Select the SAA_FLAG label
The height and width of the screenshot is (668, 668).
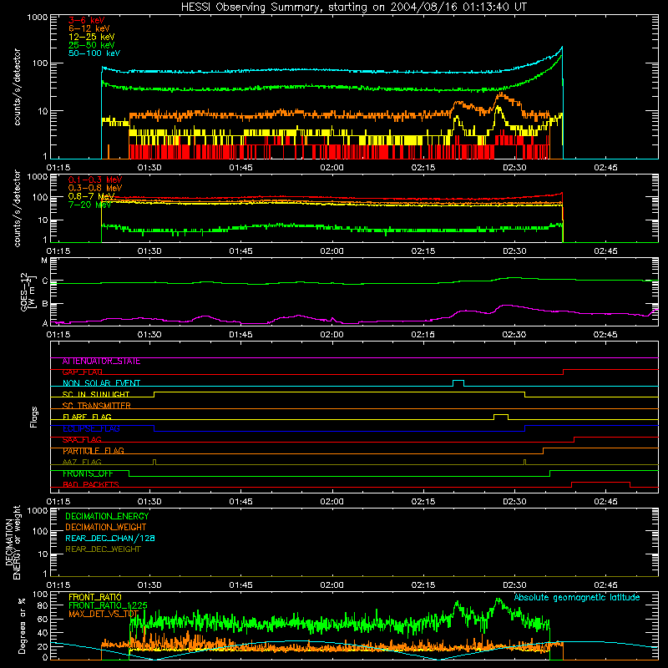tap(82, 439)
